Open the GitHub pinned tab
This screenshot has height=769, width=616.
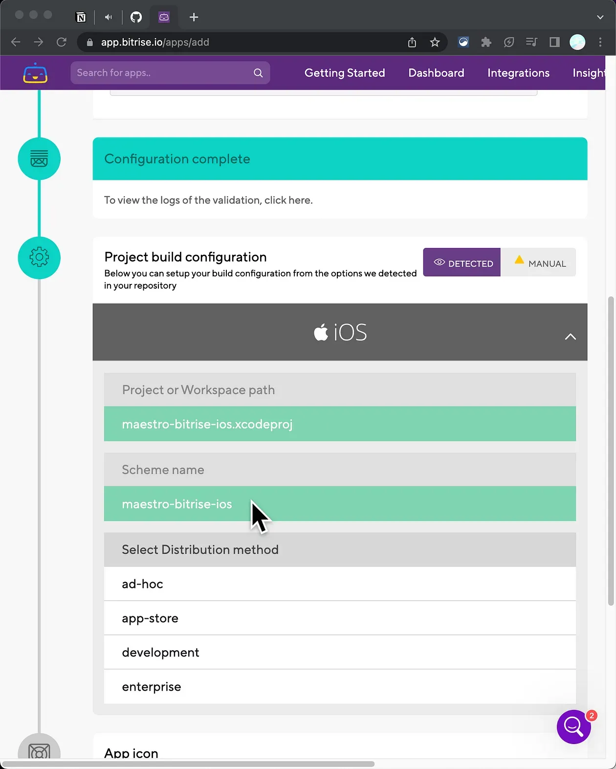coord(136,17)
